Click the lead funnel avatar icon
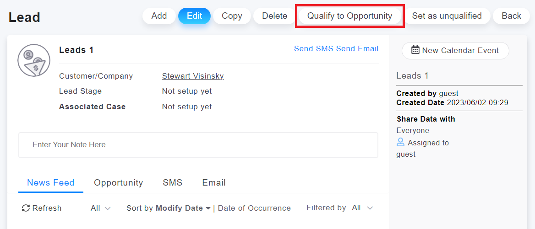This screenshot has width=535, height=229. click(34, 60)
